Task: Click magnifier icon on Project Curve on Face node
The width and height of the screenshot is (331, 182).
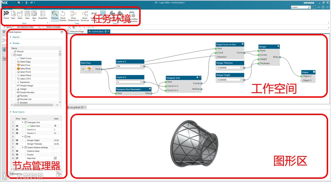Action: pos(243,44)
